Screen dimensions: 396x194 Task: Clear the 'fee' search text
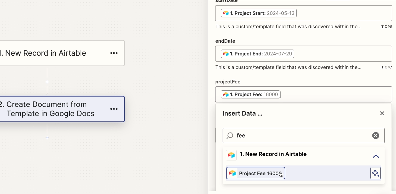[376, 136]
